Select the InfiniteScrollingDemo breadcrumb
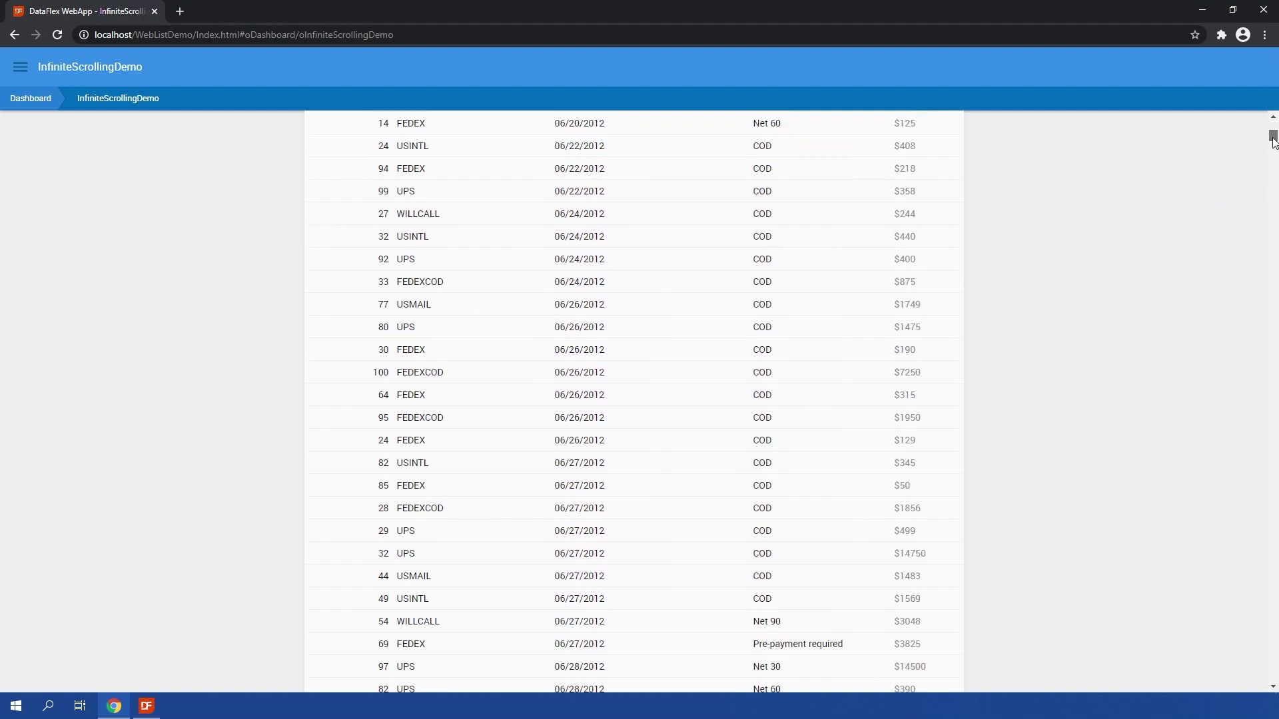 (x=118, y=99)
